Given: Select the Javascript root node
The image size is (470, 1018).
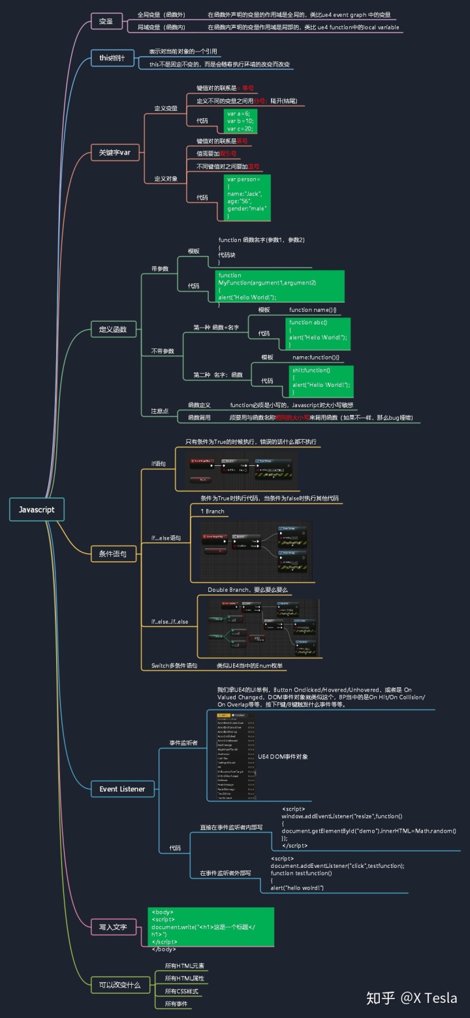Looking at the screenshot, I should pos(37,510).
